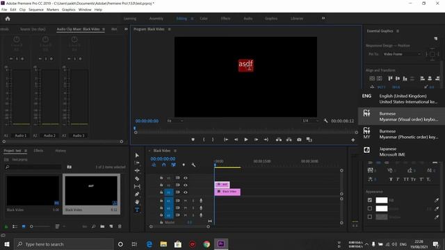
Task: Click Play in Program monitor
Action: point(246,140)
